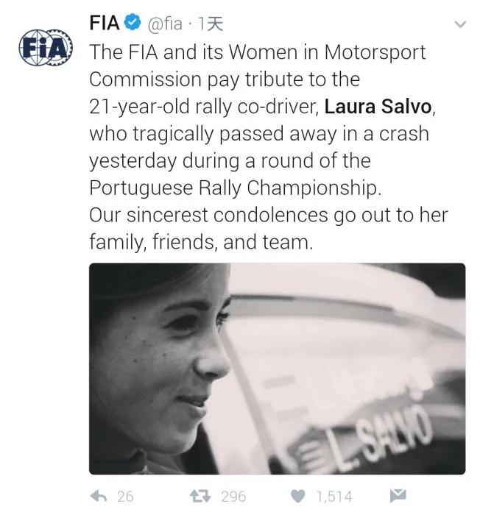Viewport: 480px width, 515px height.
Task: Open the FIA account name
Action: [x=104, y=23]
